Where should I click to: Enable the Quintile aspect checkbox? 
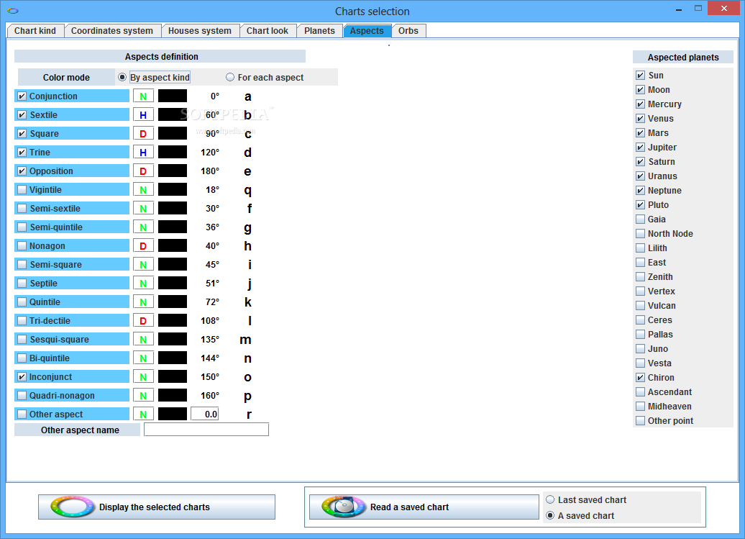[x=22, y=302]
